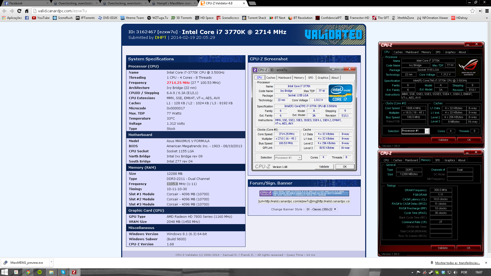The width and height of the screenshot is (491, 276).
Task: Open the HDahoy bookmark
Action: coord(459,18)
